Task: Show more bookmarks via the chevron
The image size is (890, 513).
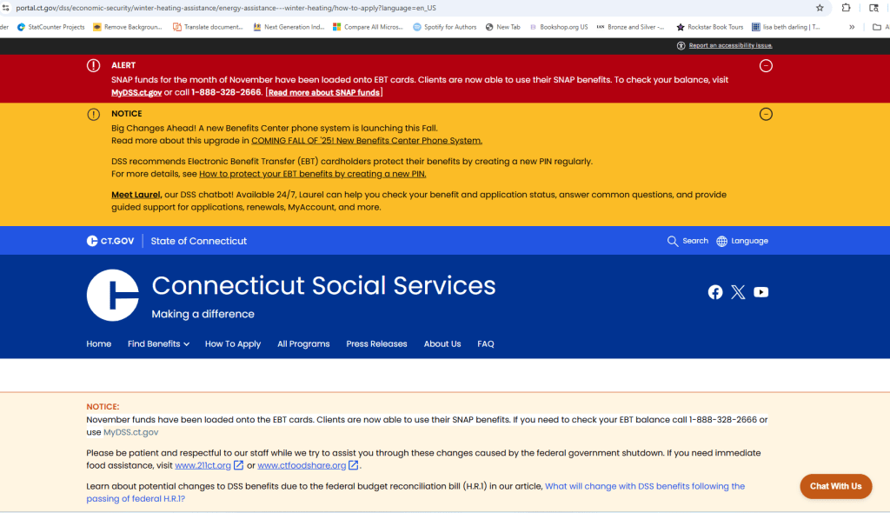Action: click(876, 27)
